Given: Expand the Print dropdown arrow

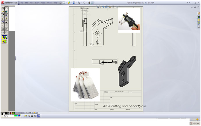Looking at the screenshot, I should click(81, 3).
